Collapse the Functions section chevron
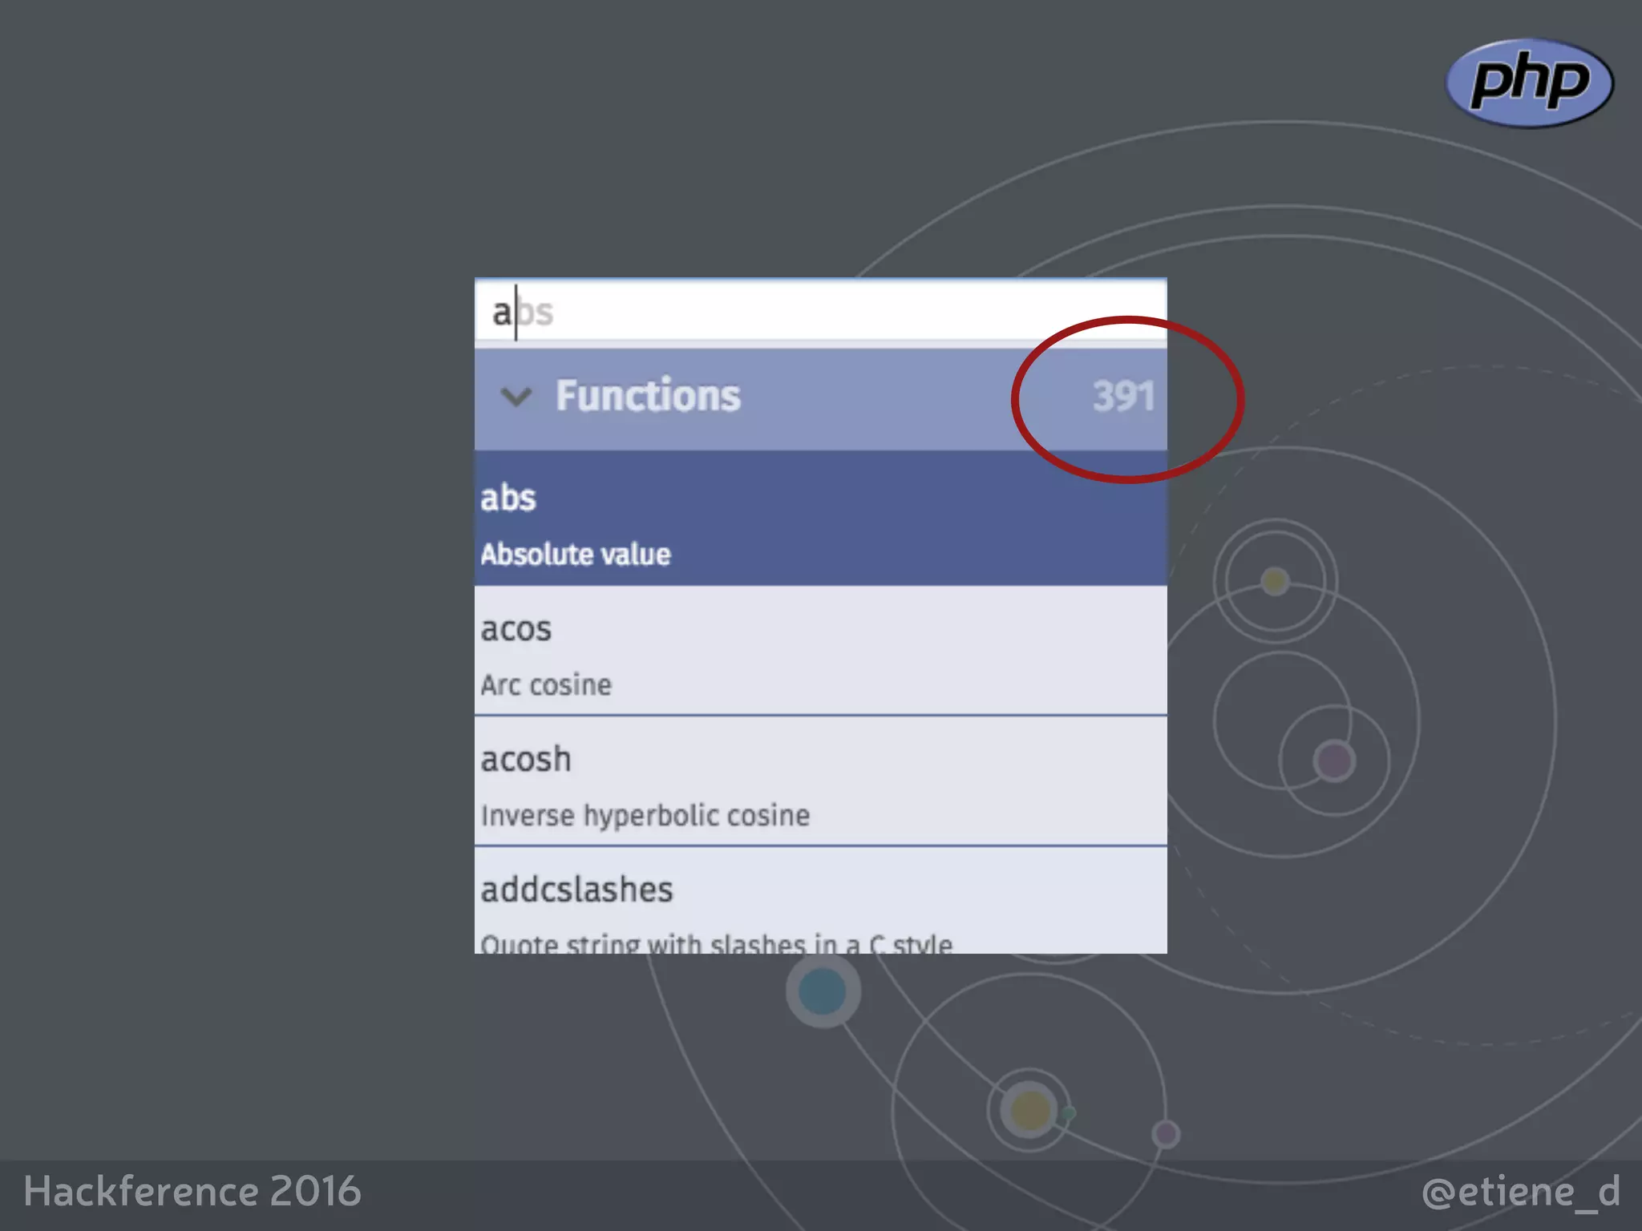 (x=516, y=396)
